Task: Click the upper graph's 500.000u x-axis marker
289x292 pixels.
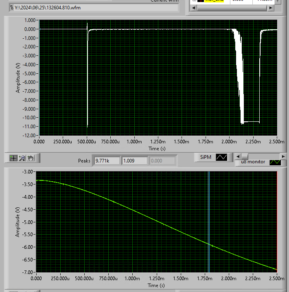Action: [87, 142]
